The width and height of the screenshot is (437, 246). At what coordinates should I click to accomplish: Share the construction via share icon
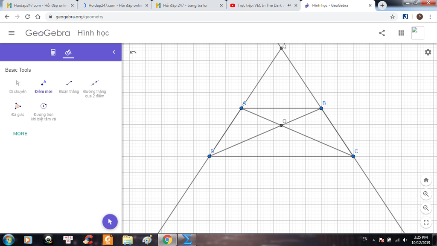pos(382,33)
